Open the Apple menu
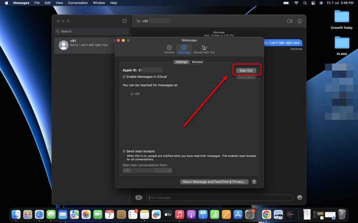 [x=6, y=3]
